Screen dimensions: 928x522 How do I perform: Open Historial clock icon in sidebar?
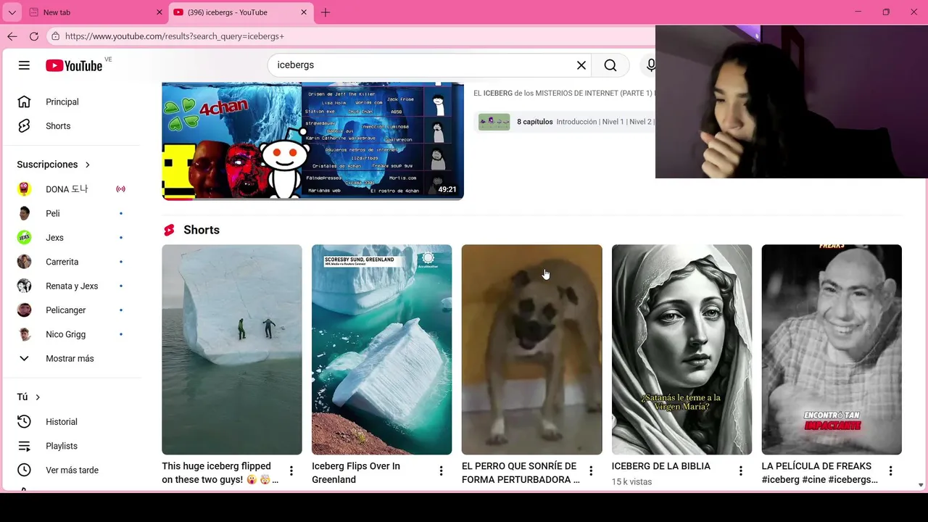click(x=24, y=421)
